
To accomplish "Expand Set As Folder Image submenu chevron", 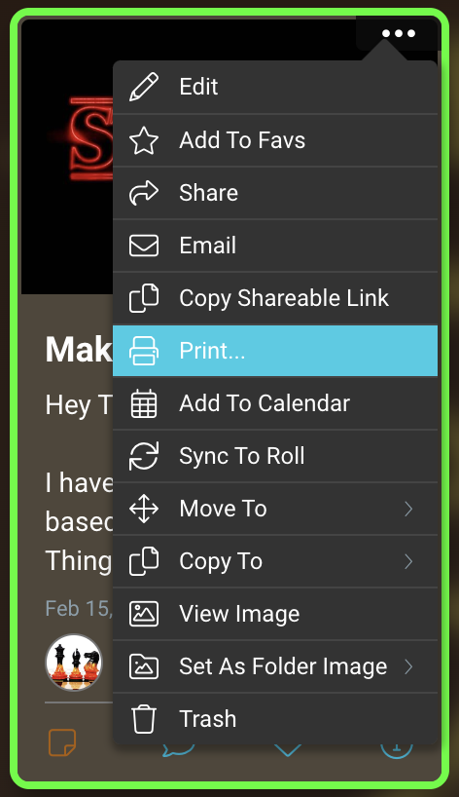I will point(408,666).
